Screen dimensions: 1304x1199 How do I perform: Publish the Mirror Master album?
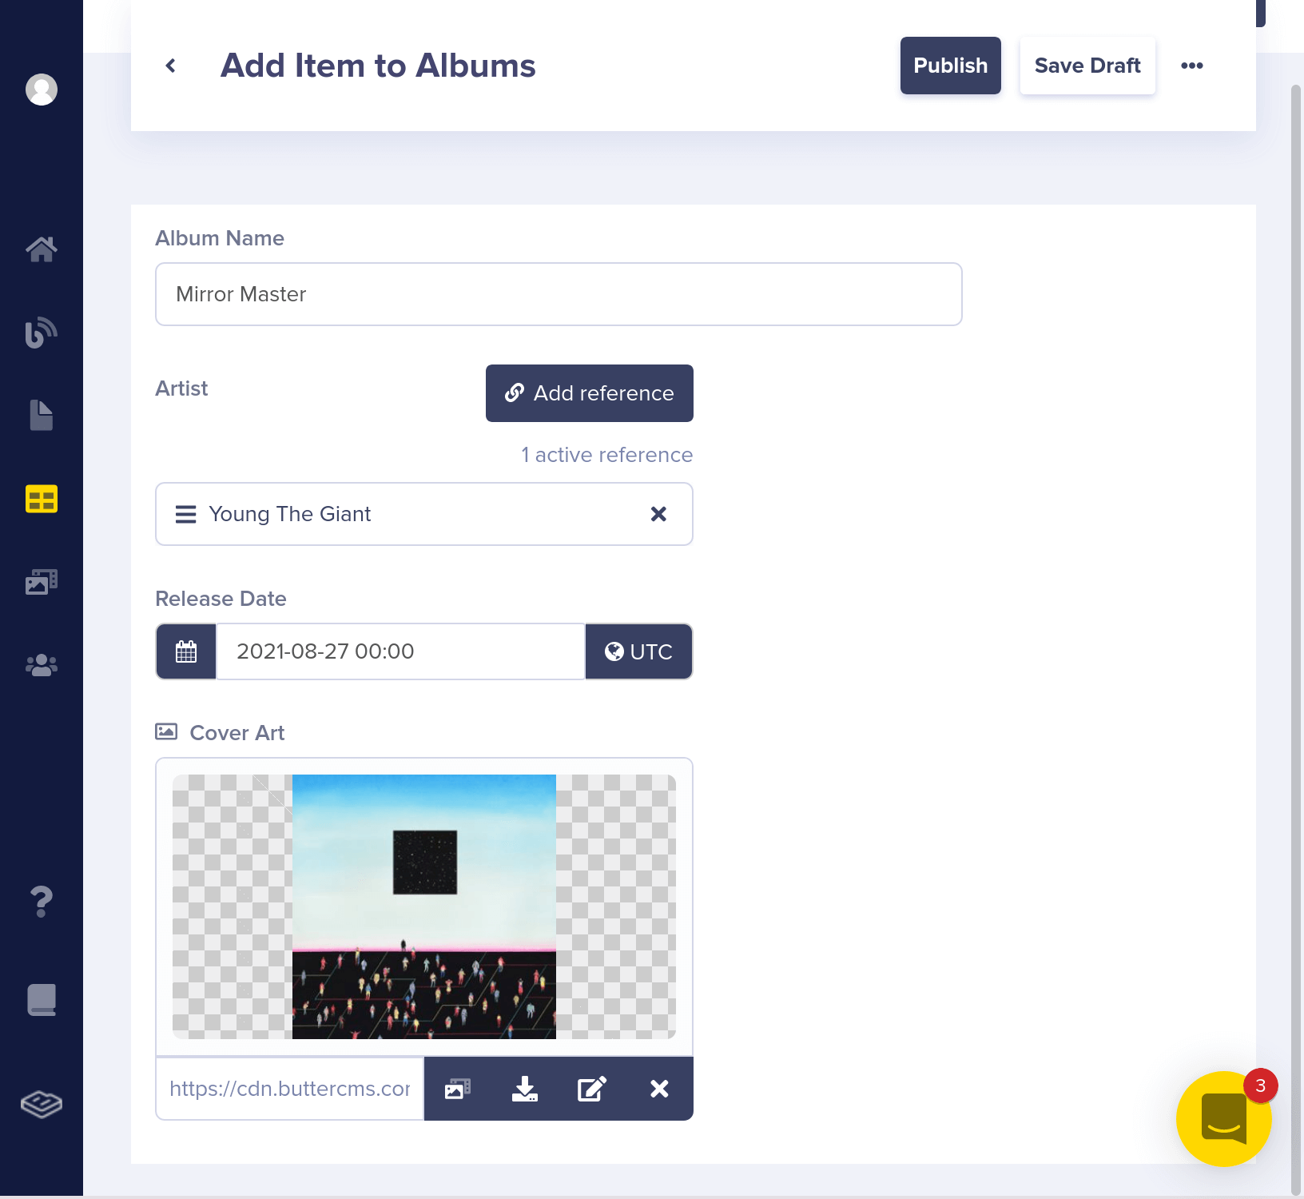pyautogui.click(x=950, y=66)
